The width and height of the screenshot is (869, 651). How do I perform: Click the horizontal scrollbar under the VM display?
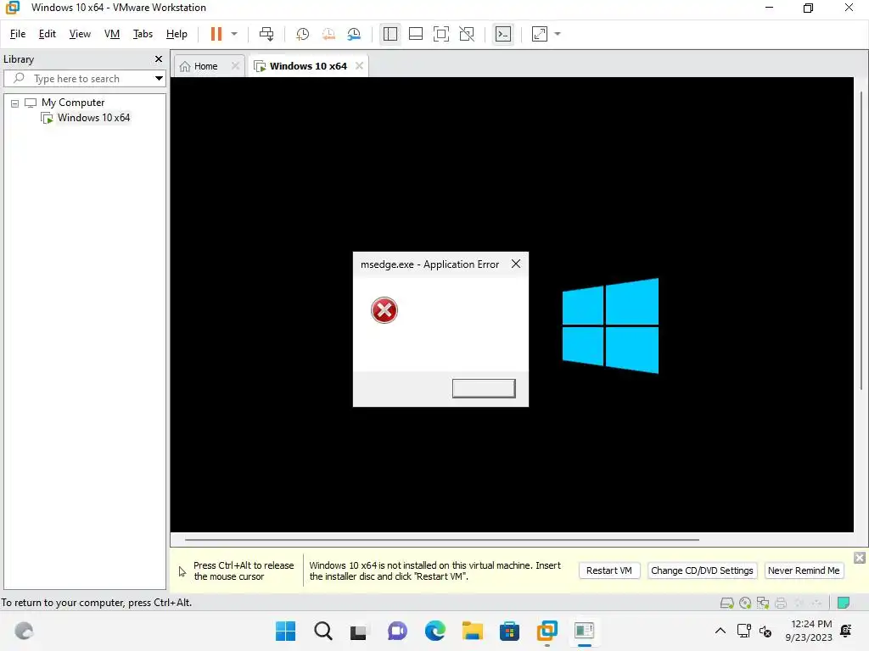coord(441,539)
